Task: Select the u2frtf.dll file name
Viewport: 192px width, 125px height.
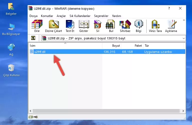Action: coord(40,52)
